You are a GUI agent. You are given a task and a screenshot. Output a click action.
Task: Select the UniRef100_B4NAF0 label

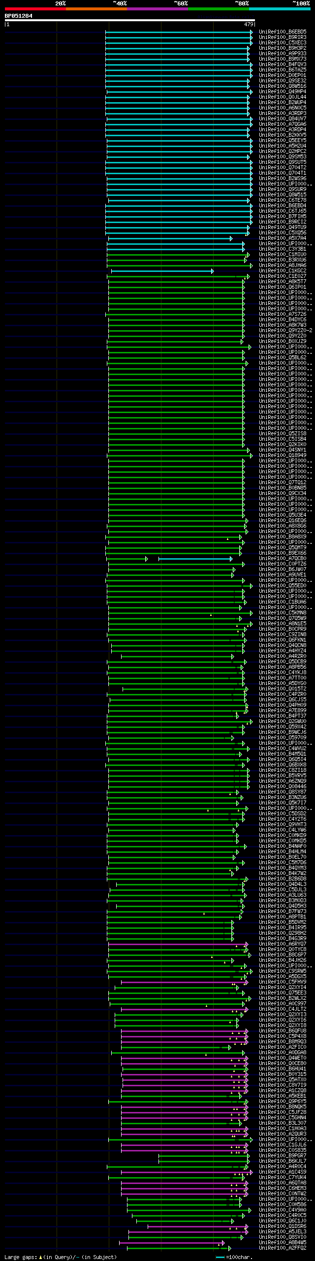[283, 846]
